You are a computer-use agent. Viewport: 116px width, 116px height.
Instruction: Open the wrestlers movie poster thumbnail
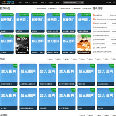pyautogui.click(x=84, y=44)
